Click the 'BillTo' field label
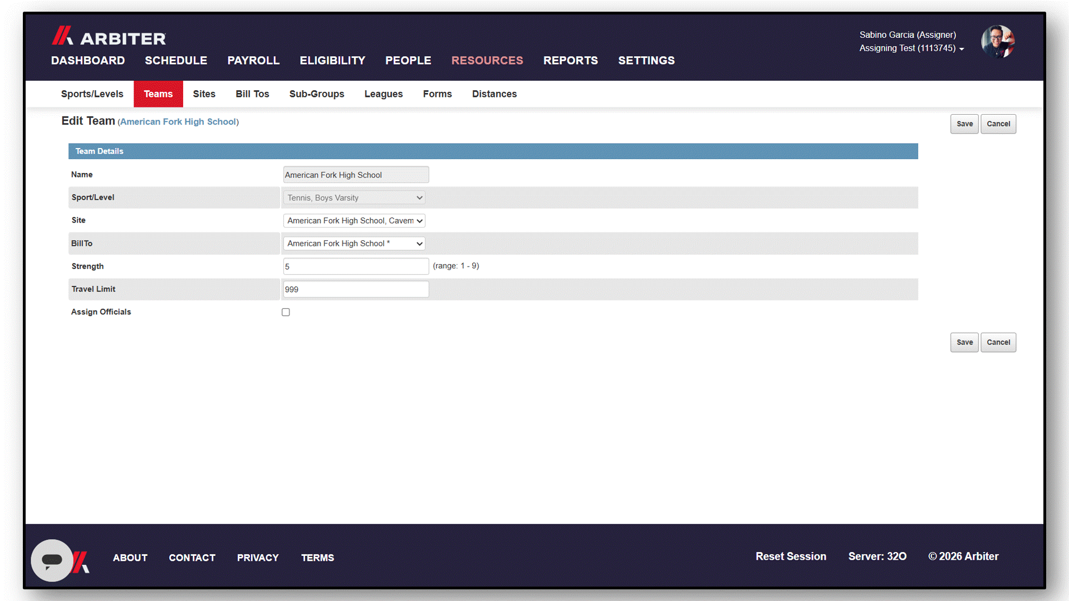 point(82,243)
